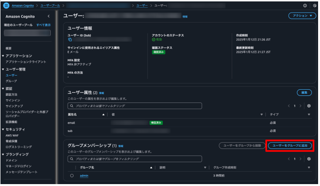This screenshot has width=320, height=186.
Task: Open ログストリーミング in the sidebar
Action: tap(19, 147)
